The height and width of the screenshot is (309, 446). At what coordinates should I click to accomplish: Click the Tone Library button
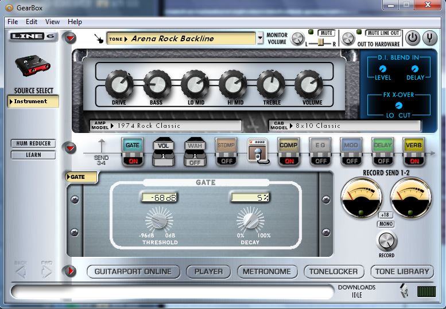[402, 272]
